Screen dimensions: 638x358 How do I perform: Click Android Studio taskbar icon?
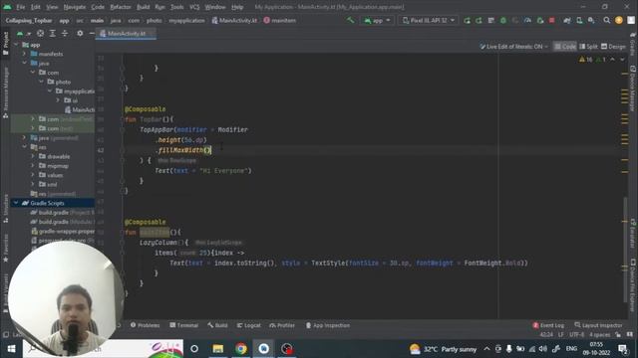[x=263, y=349]
